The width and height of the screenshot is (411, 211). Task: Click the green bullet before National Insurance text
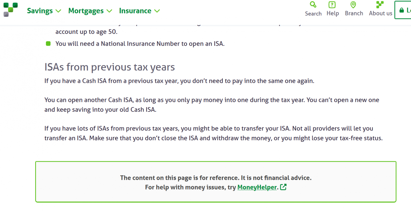coord(48,44)
